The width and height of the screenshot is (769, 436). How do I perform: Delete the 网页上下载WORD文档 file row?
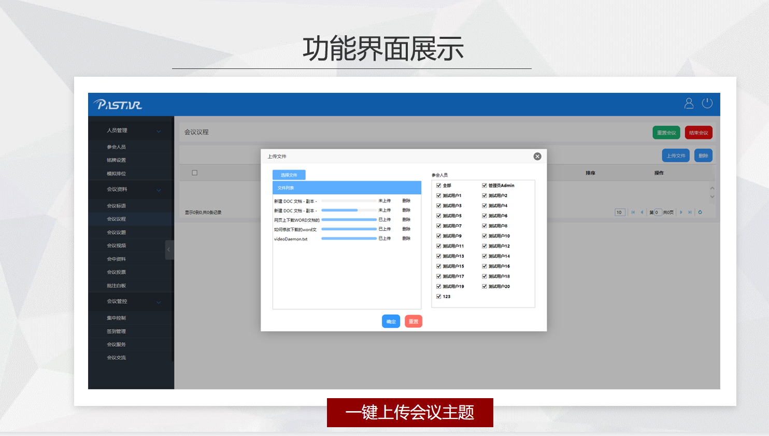406,220
